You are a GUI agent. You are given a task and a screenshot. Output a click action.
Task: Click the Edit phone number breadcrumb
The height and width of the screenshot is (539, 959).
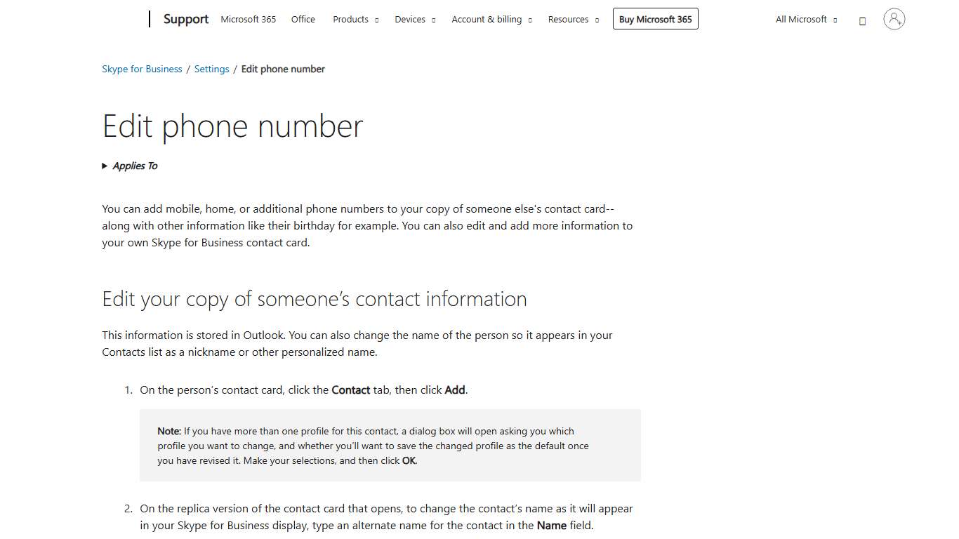coord(283,69)
